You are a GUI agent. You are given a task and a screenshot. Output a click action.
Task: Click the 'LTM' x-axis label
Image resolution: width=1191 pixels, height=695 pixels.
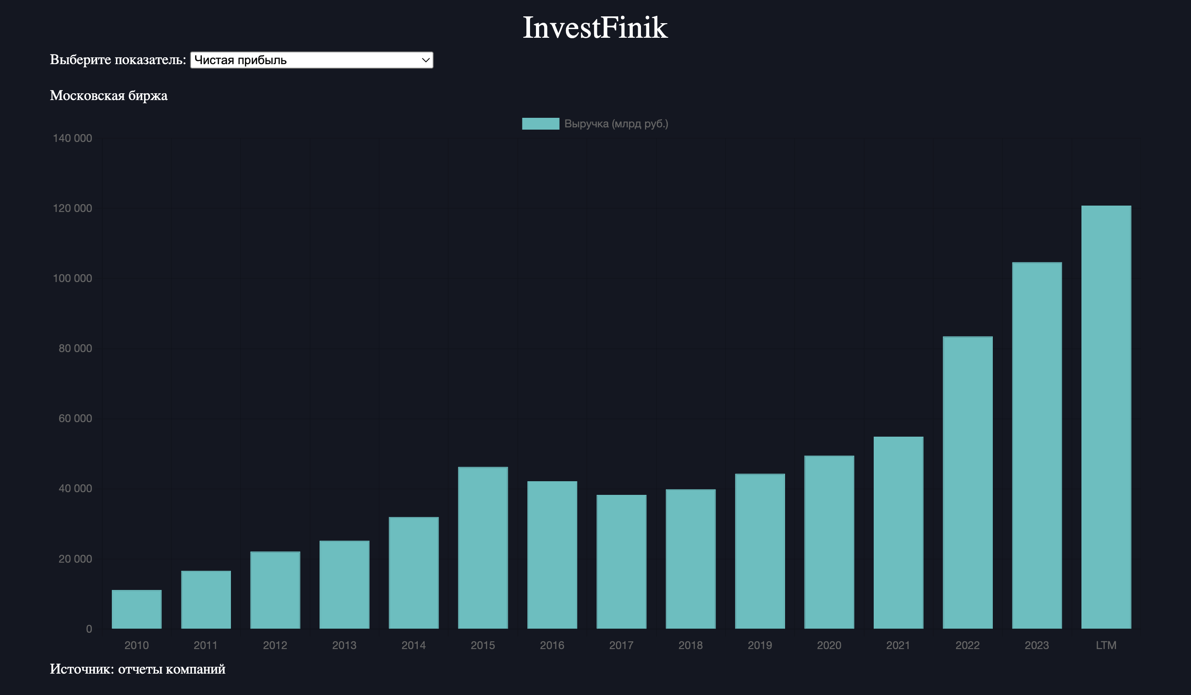(1106, 645)
